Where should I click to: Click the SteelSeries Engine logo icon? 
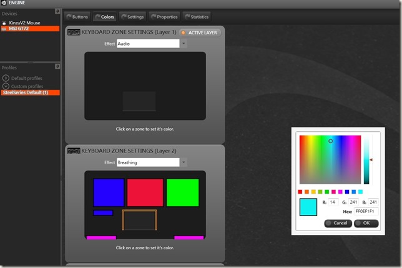4,3
